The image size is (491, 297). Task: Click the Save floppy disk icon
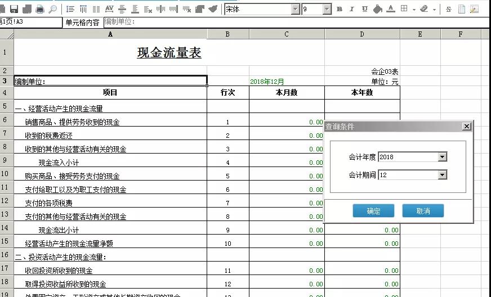pos(14,9)
